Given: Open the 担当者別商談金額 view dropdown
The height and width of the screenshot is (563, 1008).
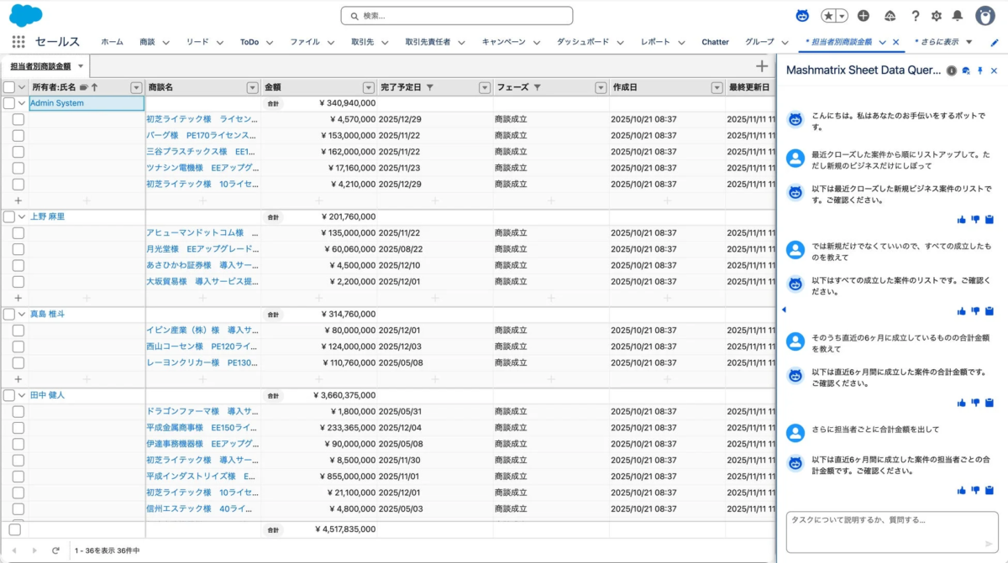Looking at the screenshot, I should (80, 65).
